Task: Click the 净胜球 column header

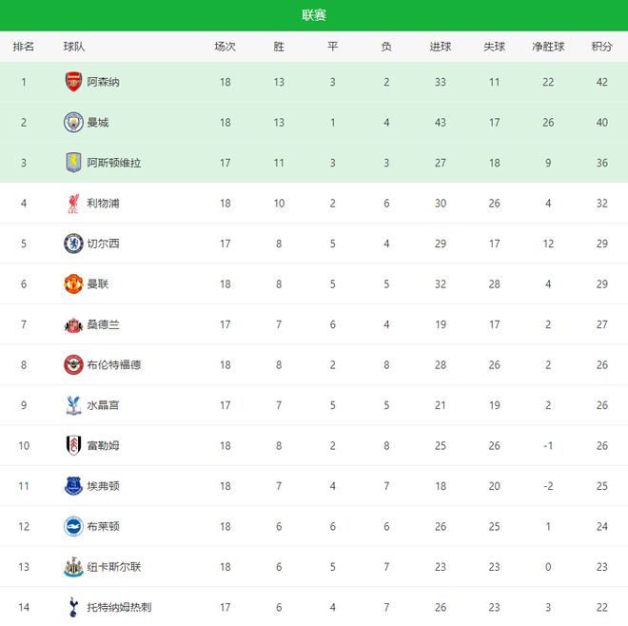Action: point(548,47)
